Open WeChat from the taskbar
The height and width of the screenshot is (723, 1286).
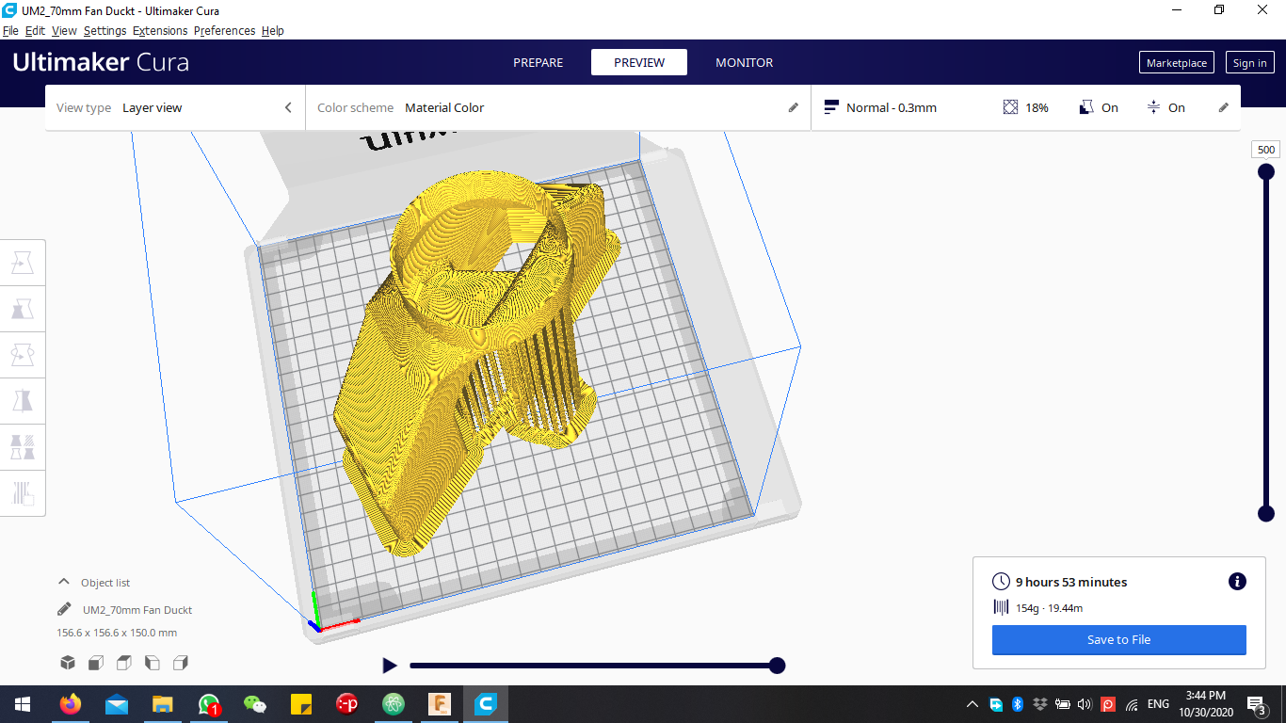pyautogui.click(x=254, y=703)
